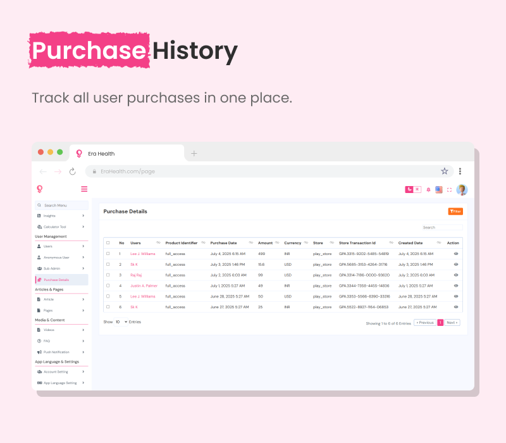The image size is (506, 443).
Task: Expand the Videos menu chevron
Action: 83,330
